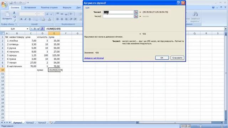This screenshot has width=228, height=128.
Task: Click the Скасувати cancel button
Action: pyautogui.click(x=177, y=58)
